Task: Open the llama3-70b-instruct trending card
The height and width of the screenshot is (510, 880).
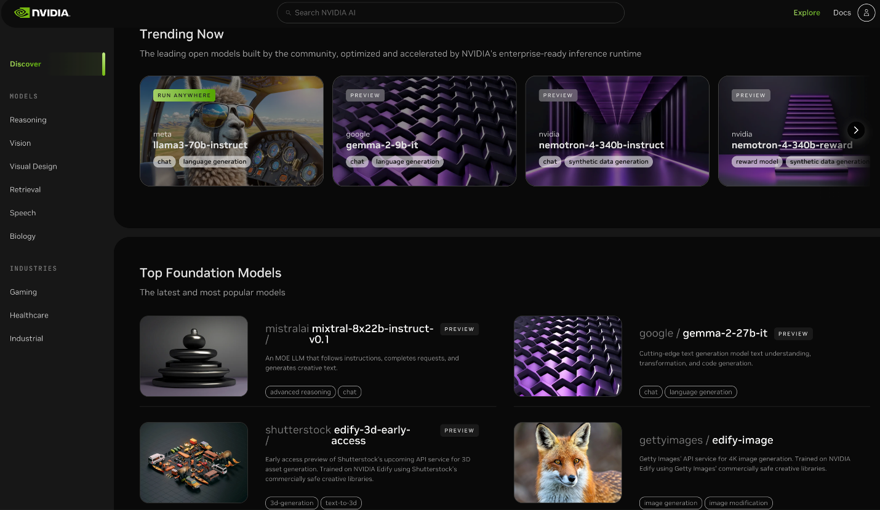Action: (231, 131)
